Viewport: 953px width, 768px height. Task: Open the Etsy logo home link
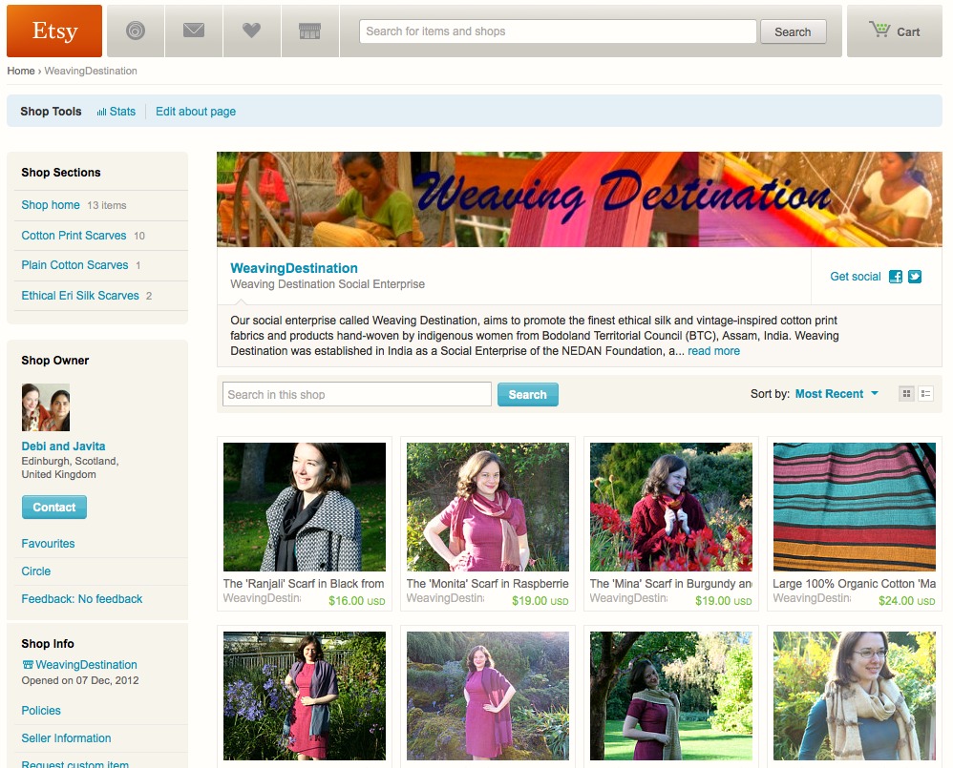(x=54, y=31)
